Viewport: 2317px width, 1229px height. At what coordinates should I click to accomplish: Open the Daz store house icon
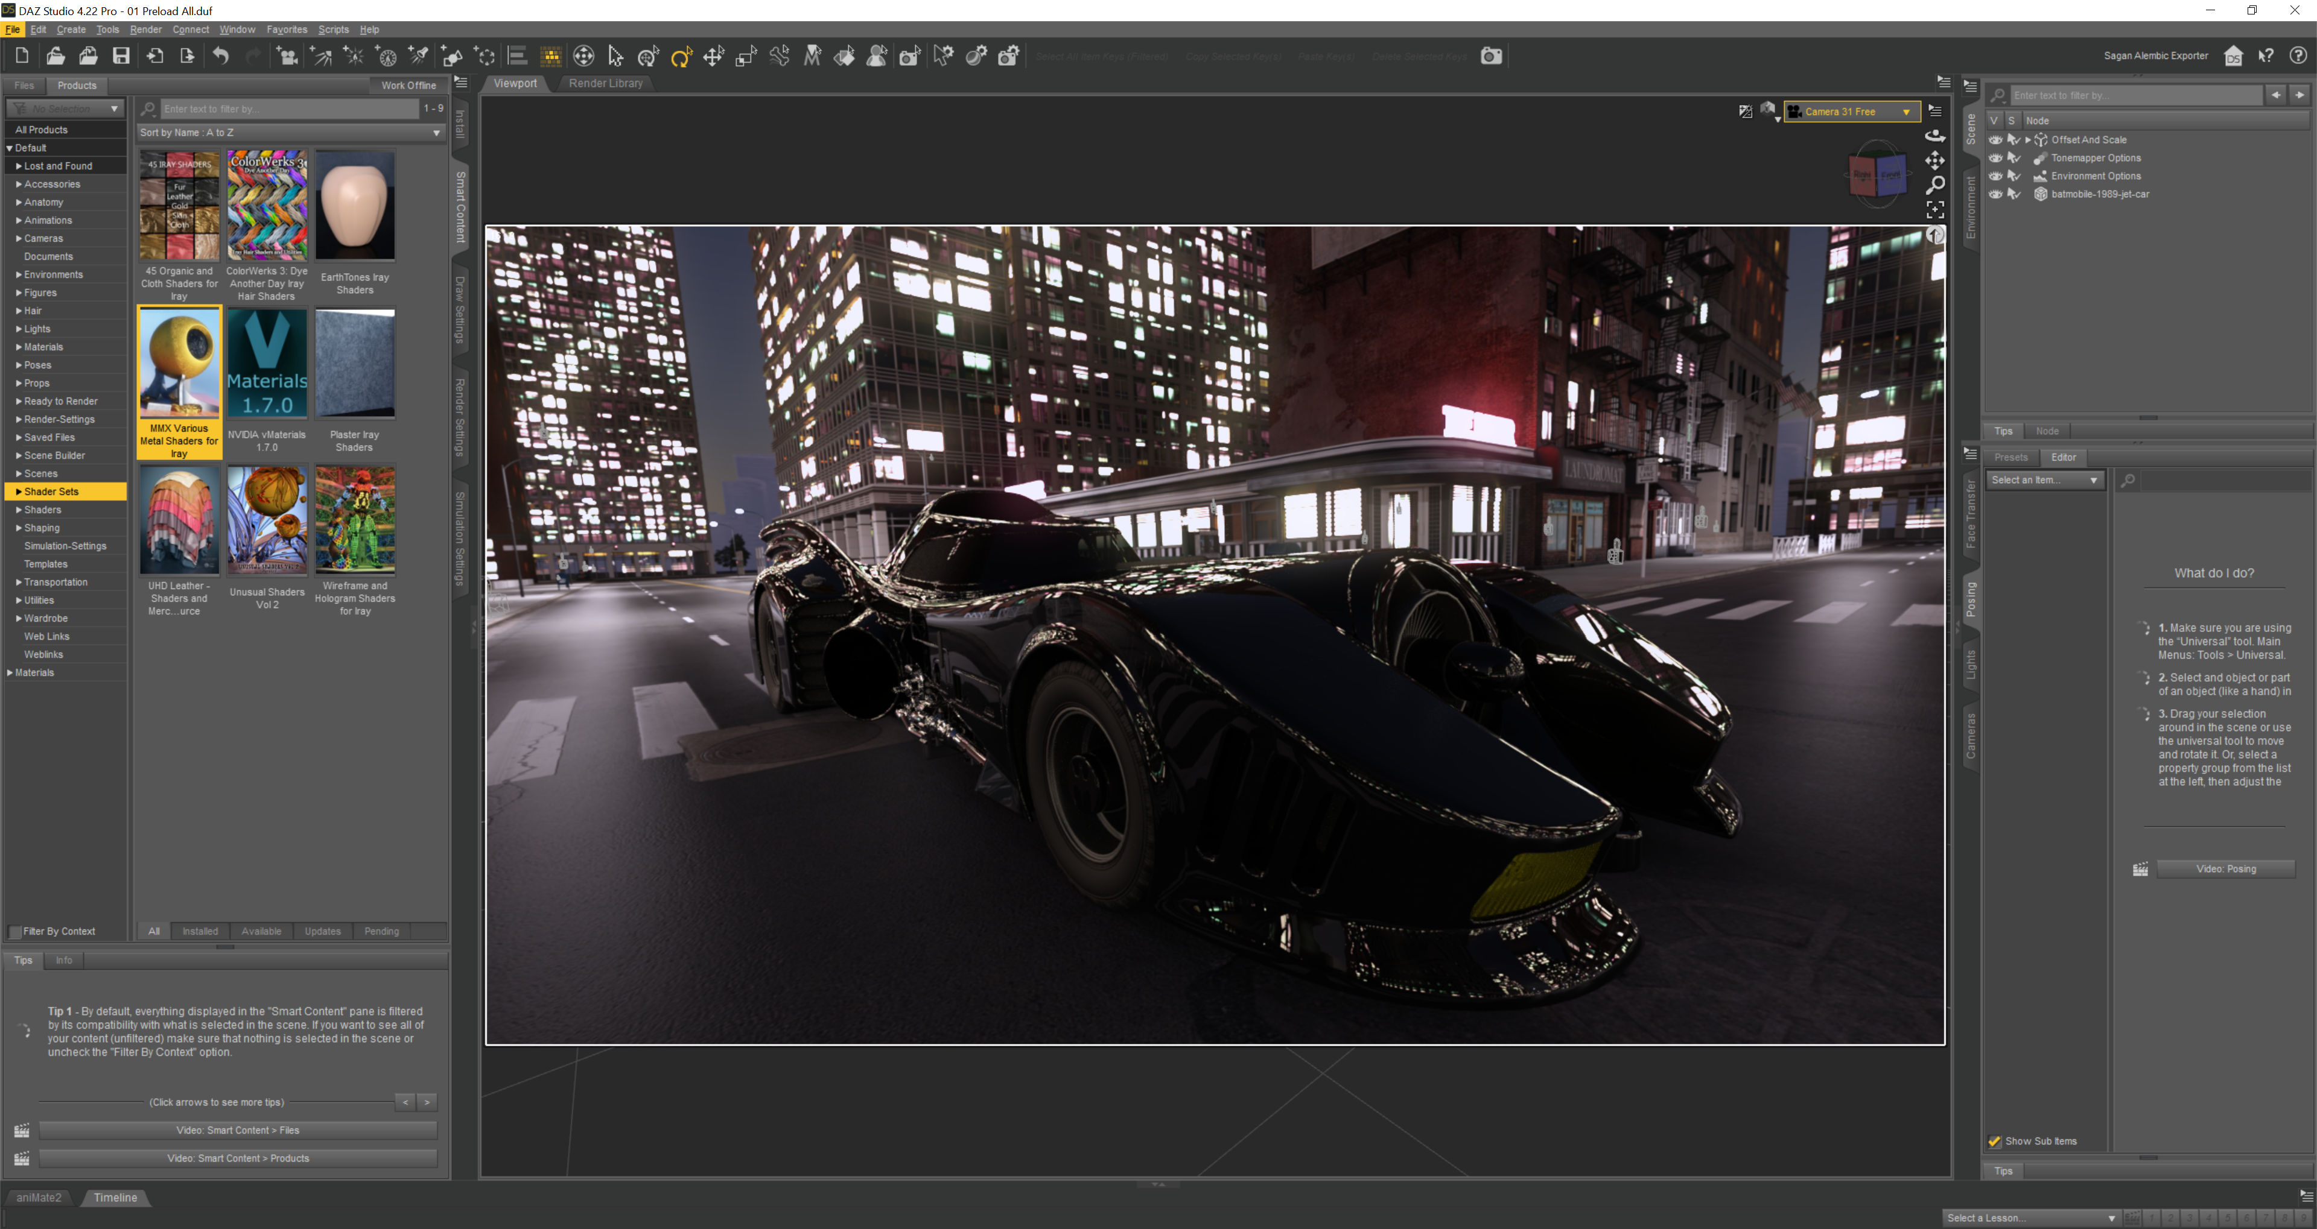(x=2233, y=55)
